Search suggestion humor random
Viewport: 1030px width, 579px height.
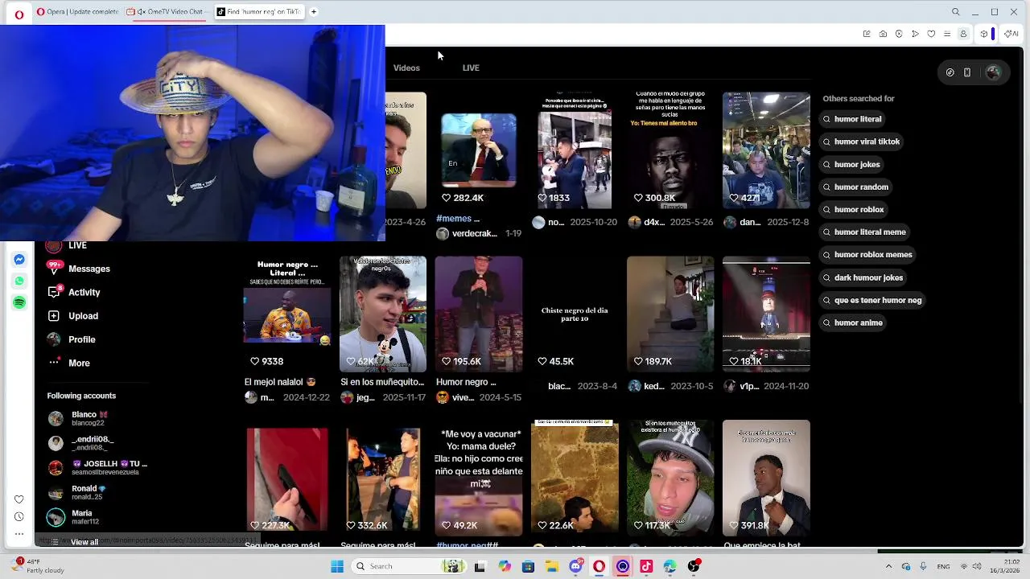[x=855, y=187]
